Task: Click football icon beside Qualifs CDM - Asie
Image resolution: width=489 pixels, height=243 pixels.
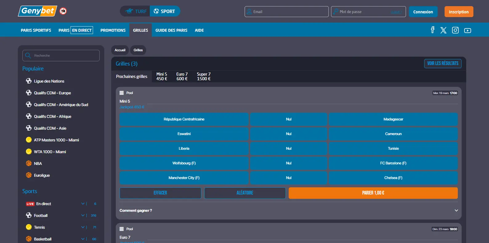Action: pos(29,128)
